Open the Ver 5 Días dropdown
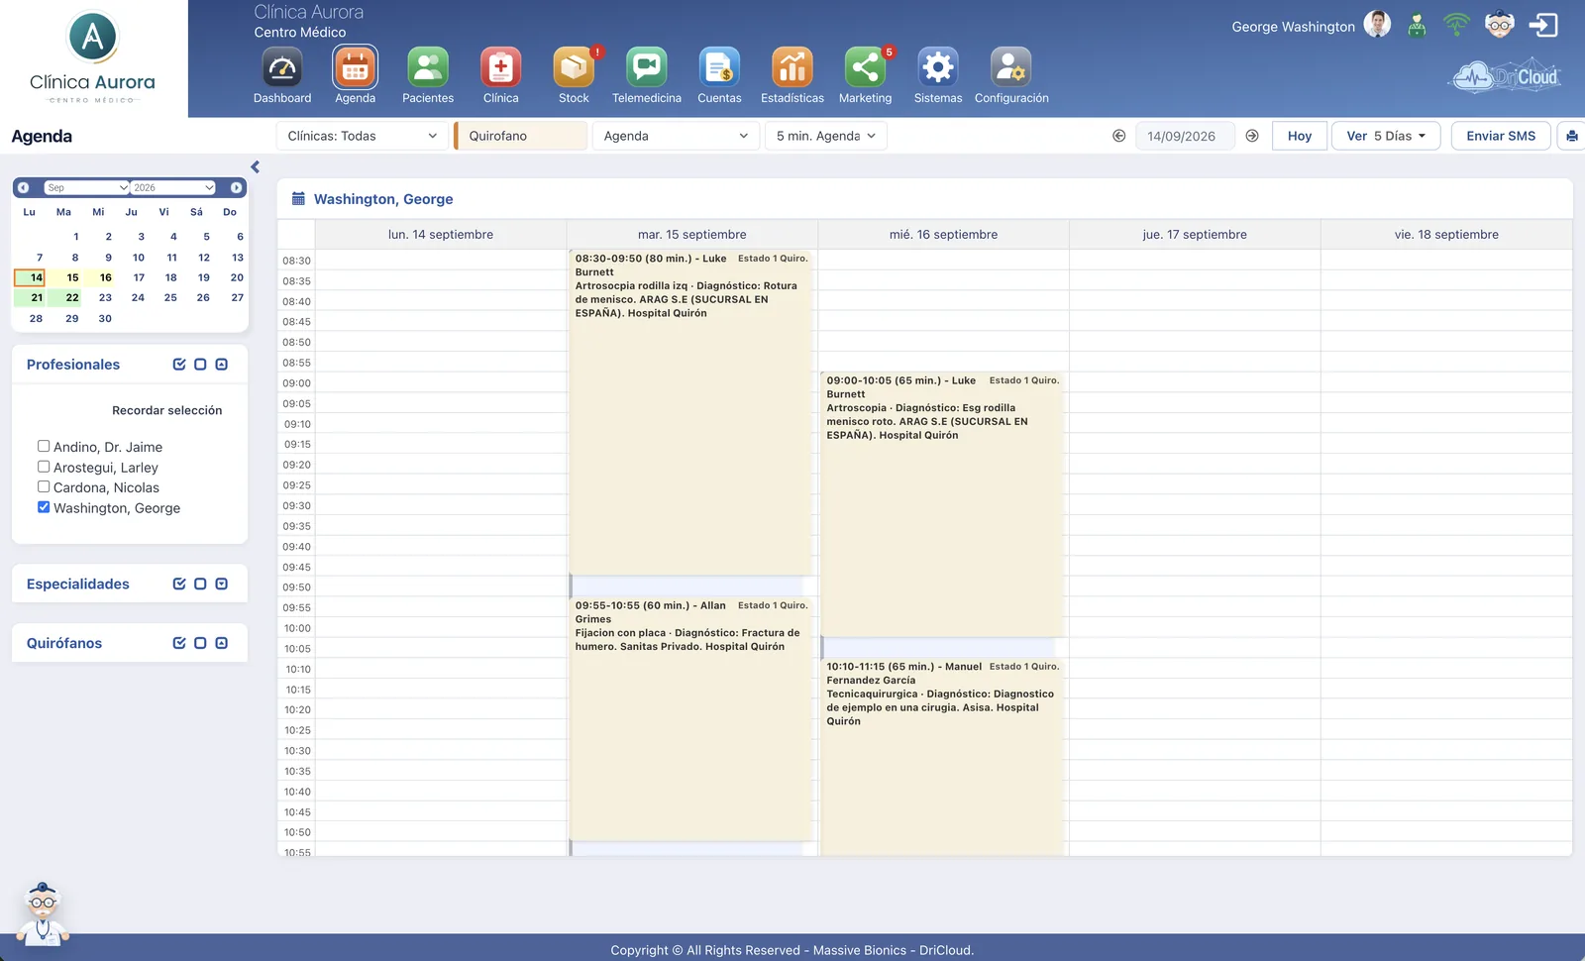 coord(1385,136)
